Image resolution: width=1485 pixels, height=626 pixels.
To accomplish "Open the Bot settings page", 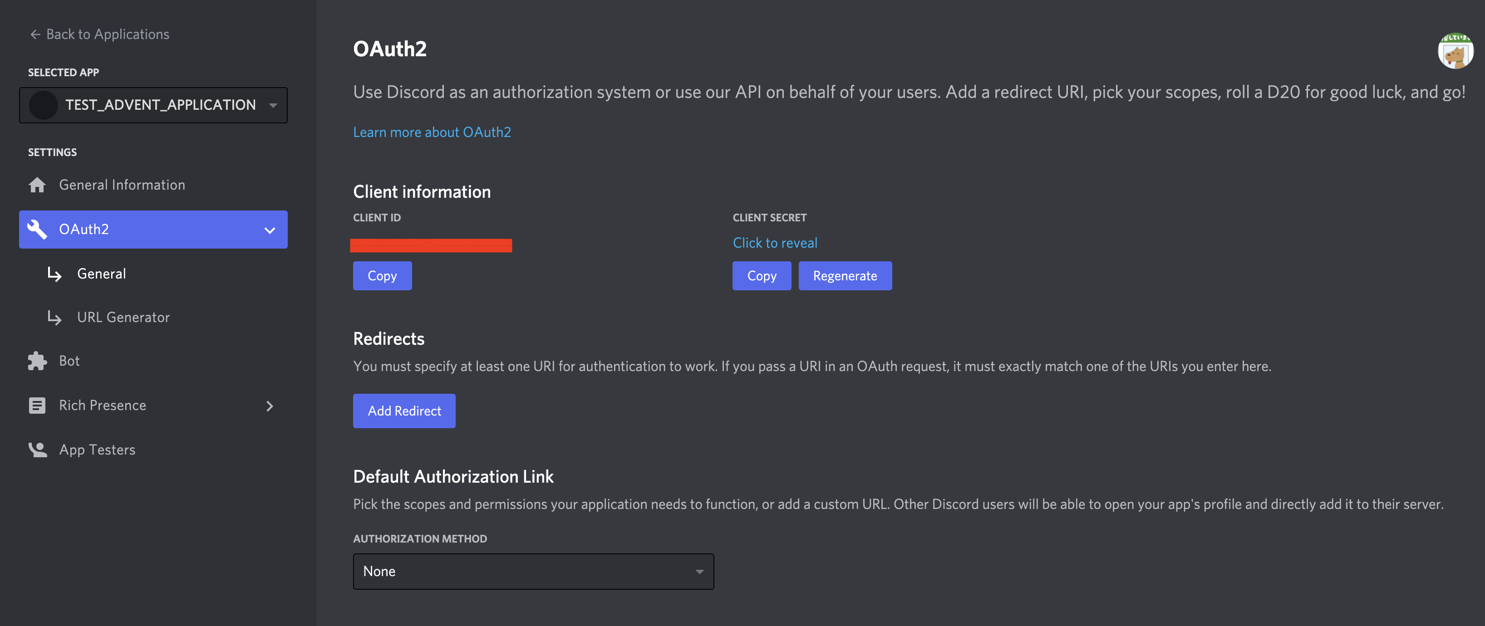I will (69, 361).
